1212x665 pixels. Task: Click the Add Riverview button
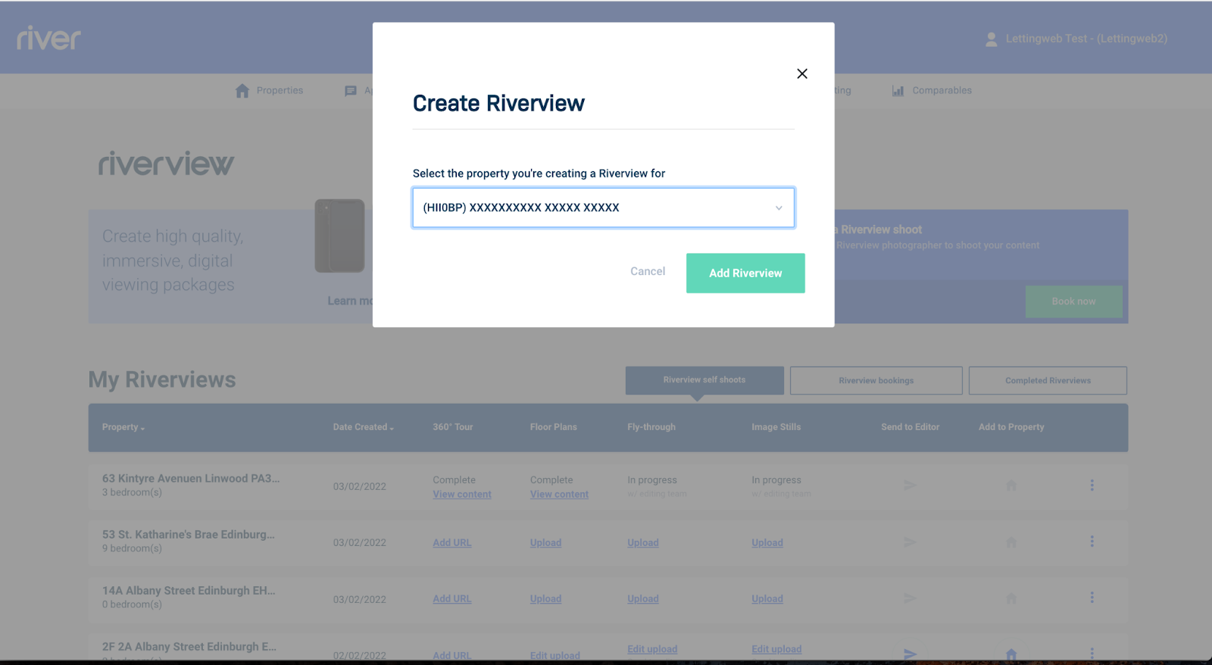tap(745, 273)
